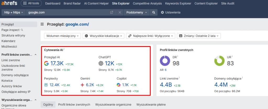Collapse the Wyszukiwanie organiczne sidebar section
268x109 pixels.
(36, 100)
